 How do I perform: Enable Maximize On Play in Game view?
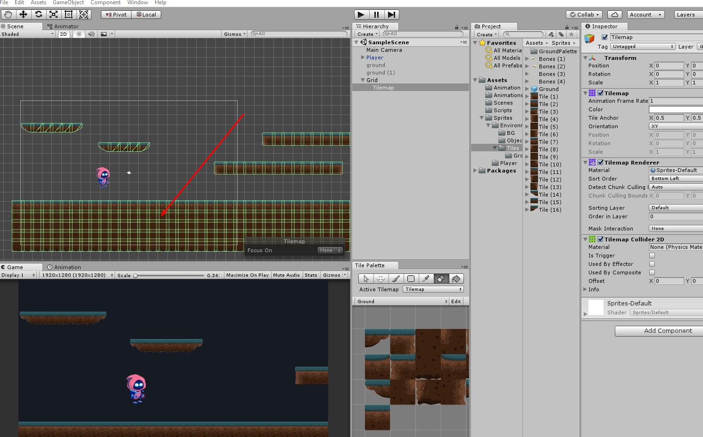point(247,275)
